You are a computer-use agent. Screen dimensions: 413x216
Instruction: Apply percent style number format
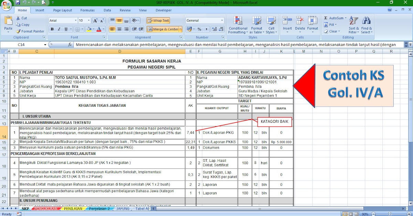tap(199, 29)
